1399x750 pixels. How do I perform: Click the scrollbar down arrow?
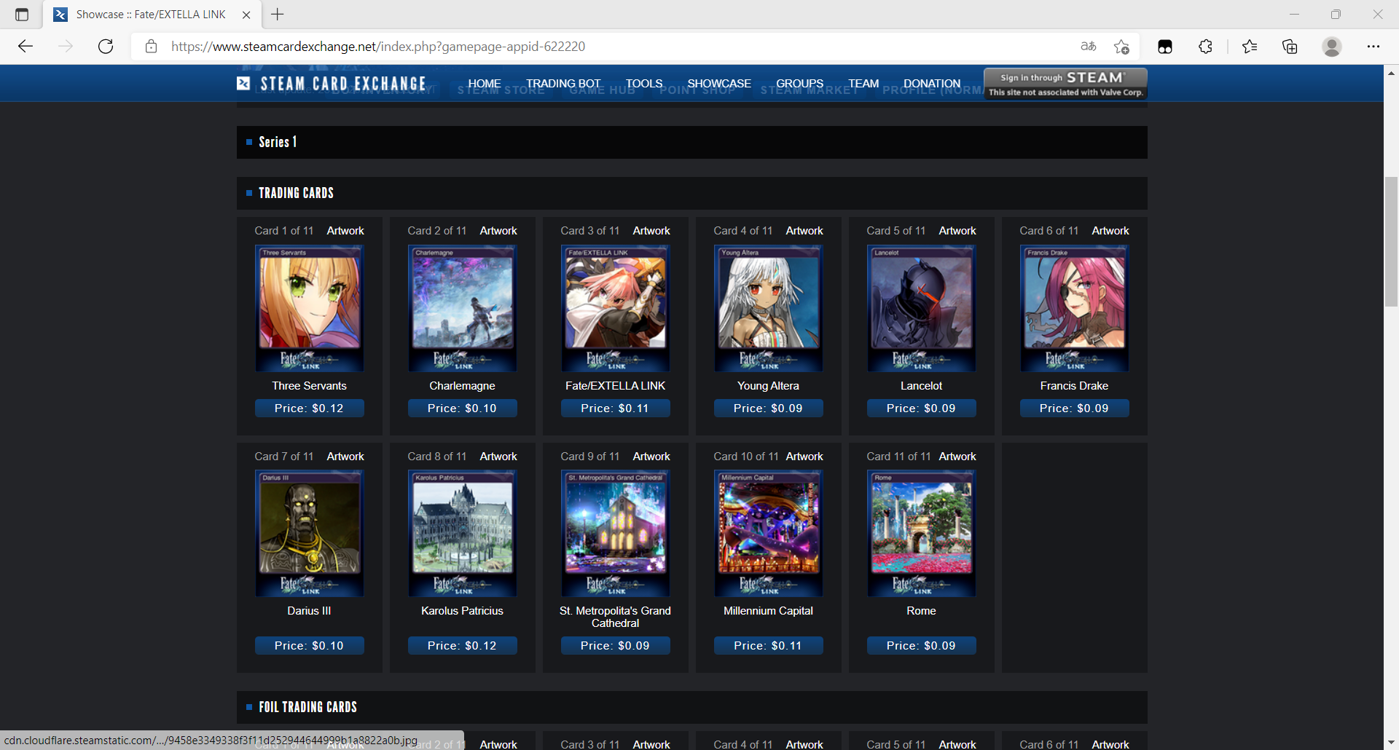(x=1391, y=743)
